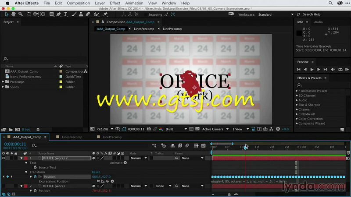The image size is (351, 197).
Task: Click position value 668.5,427.0
Action: (101, 177)
